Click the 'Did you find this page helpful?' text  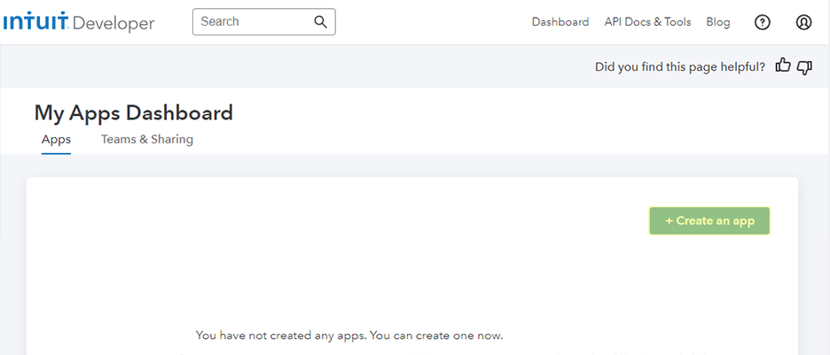pyautogui.click(x=680, y=66)
